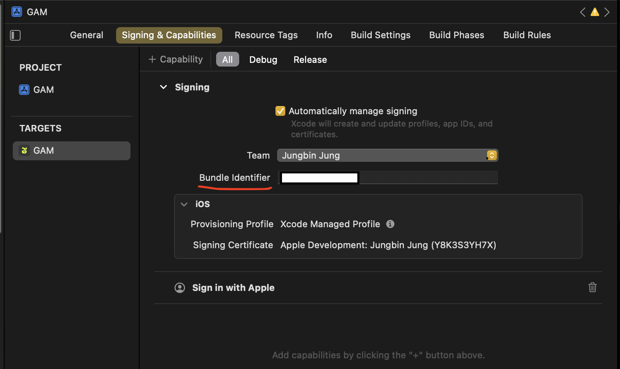Image resolution: width=620 pixels, height=369 pixels.
Task: Open the Build Phases tab
Action: coord(457,35)
